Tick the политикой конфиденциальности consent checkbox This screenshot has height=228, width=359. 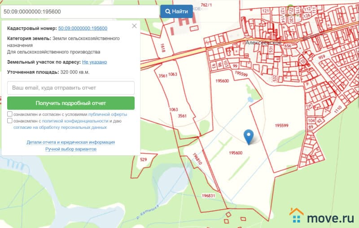[x=10, y=121]
